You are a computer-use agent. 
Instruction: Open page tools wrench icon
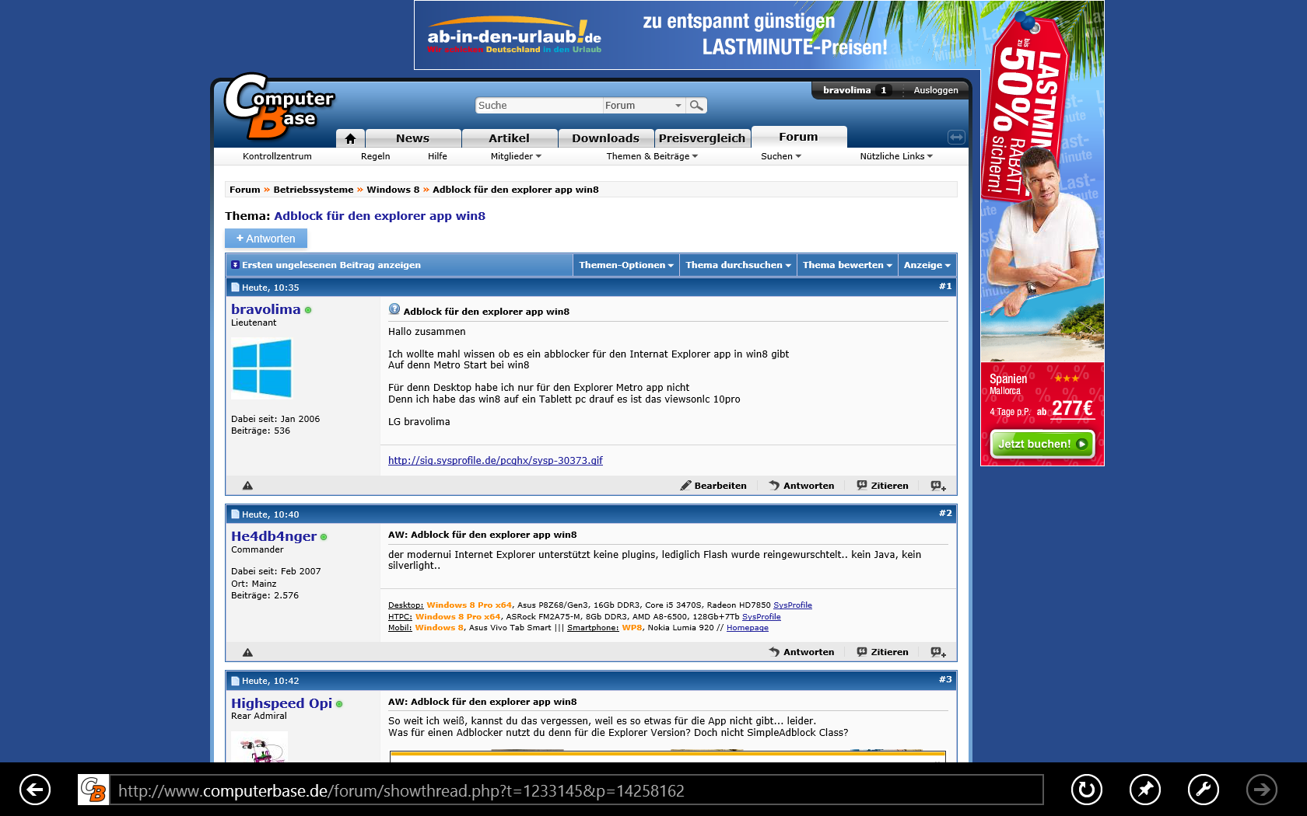[x=1204, y=790]
